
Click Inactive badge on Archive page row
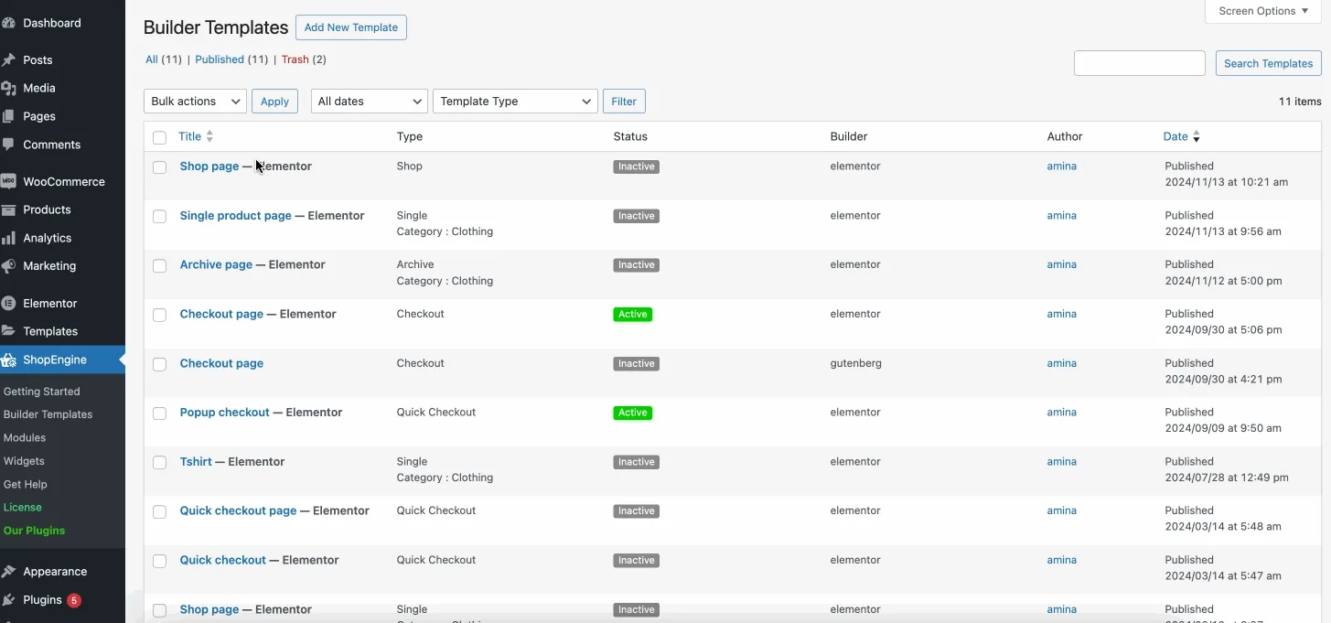(637, 265)
